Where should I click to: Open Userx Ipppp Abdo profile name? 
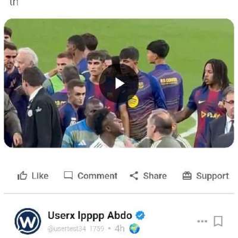[x=90, y=215]
